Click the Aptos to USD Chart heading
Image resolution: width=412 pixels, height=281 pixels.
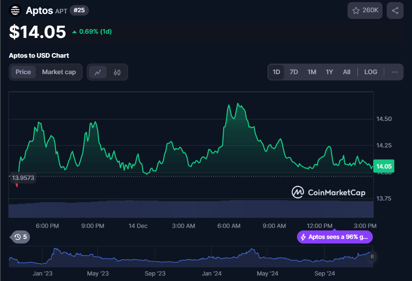point(39,56)
